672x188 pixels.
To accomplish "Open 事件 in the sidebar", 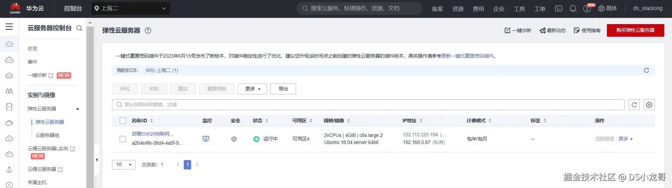I will tap(33, 62).
